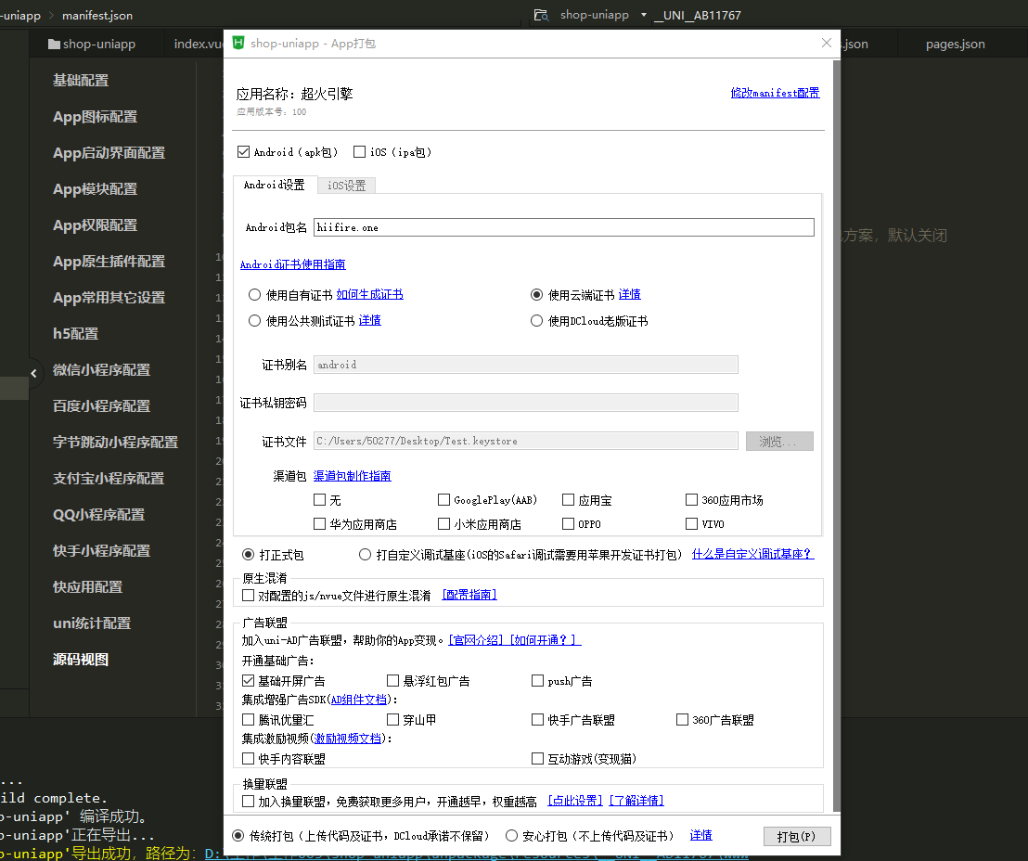Select 传统打包 radio option
Viewport: 1028px width, 861px height.
(x=238, y=835)
